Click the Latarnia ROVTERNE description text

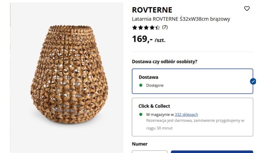[181, 19]
